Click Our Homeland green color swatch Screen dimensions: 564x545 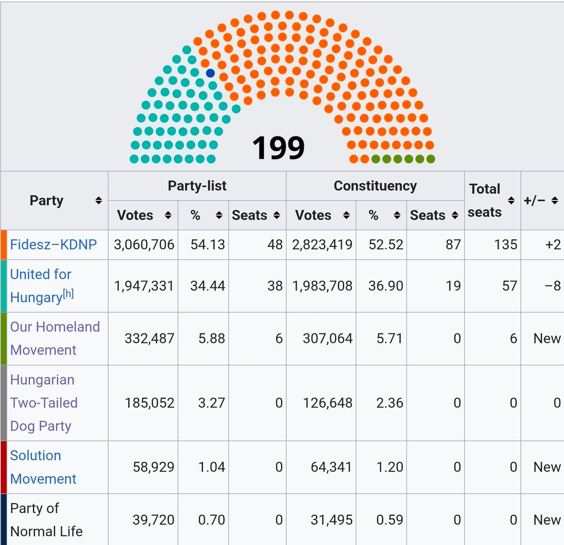pos(4,339)
